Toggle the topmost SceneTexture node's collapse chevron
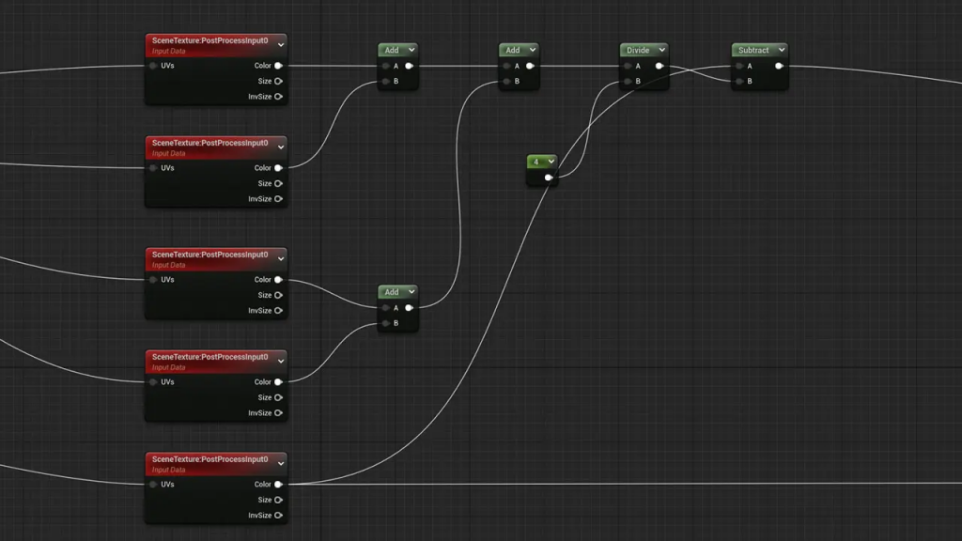Screen dimensions: 962x541 click(280, 42)
